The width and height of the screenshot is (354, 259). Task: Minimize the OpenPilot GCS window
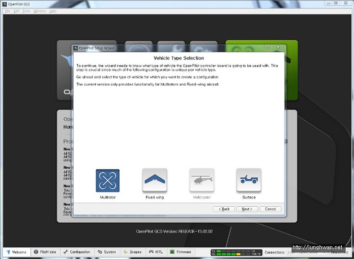328,3
